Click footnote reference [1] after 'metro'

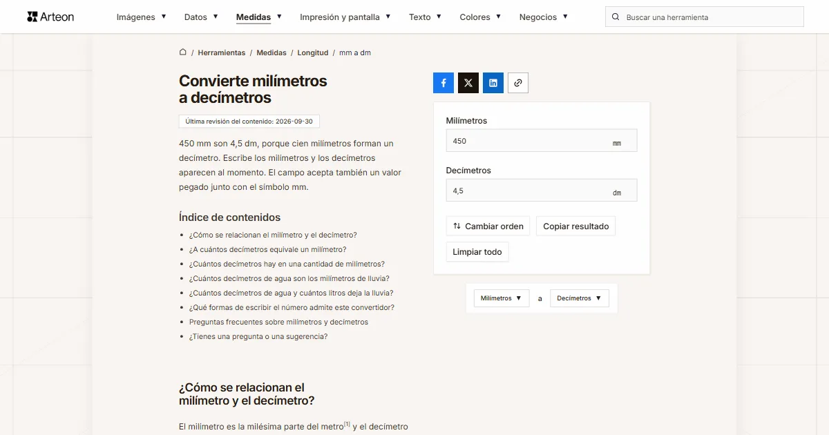point(347,424)
